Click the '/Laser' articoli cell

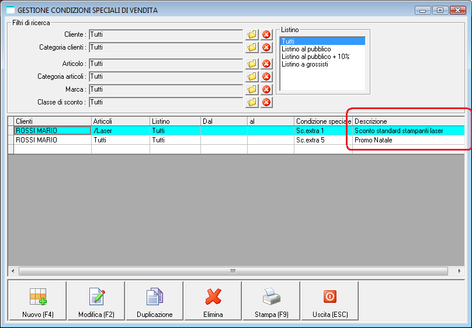point(120,131)
